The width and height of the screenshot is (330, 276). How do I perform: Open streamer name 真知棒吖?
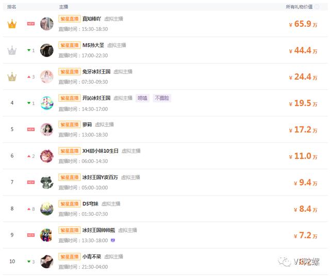tap(92, 19)
